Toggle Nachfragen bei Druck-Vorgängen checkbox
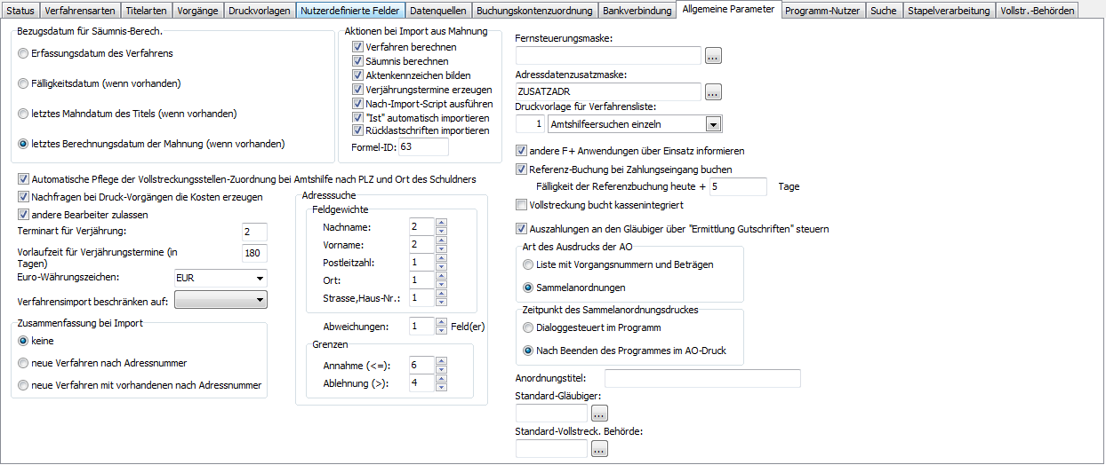 click(x=23, y=197)
